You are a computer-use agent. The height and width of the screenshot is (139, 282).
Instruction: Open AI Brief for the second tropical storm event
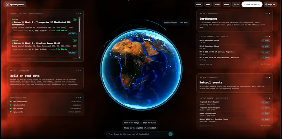tap(266, 108)
